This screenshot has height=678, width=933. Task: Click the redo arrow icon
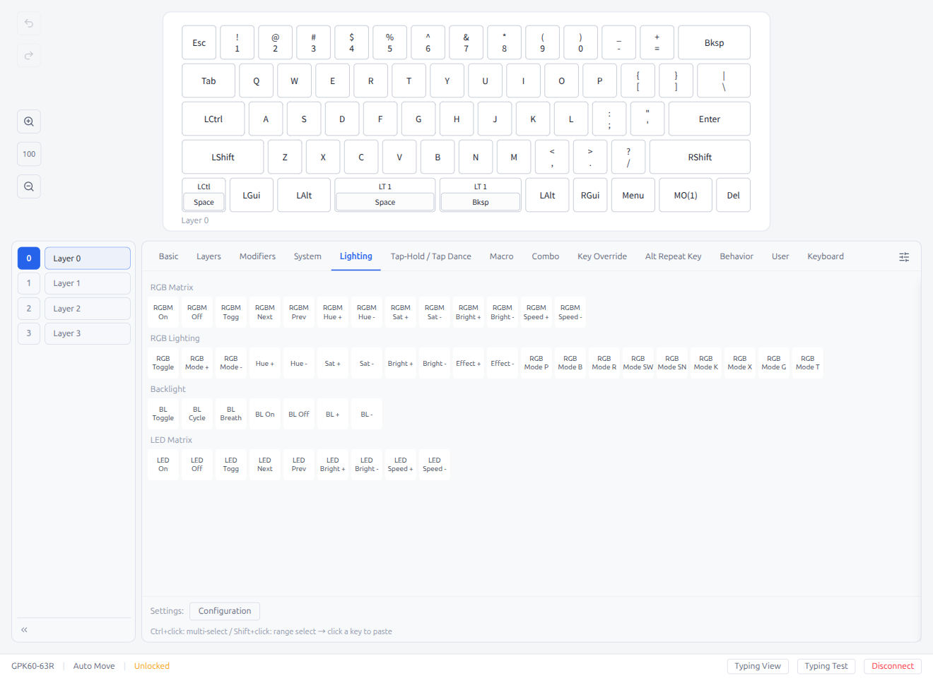pos(28,55)
